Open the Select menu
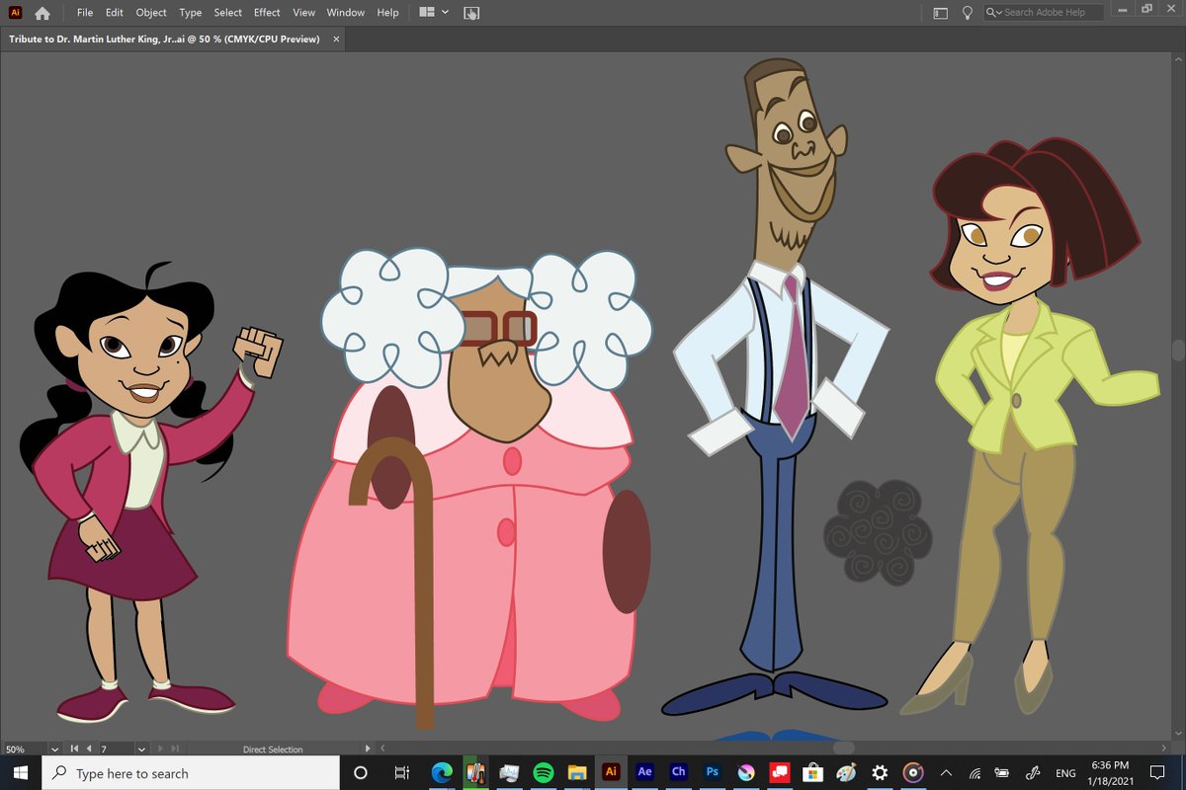1186x790 pixels. click(x=228, y=13)
